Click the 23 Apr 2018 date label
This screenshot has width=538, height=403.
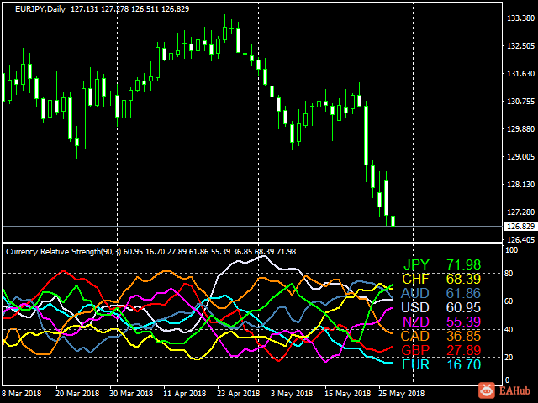[x=239, y=394]
